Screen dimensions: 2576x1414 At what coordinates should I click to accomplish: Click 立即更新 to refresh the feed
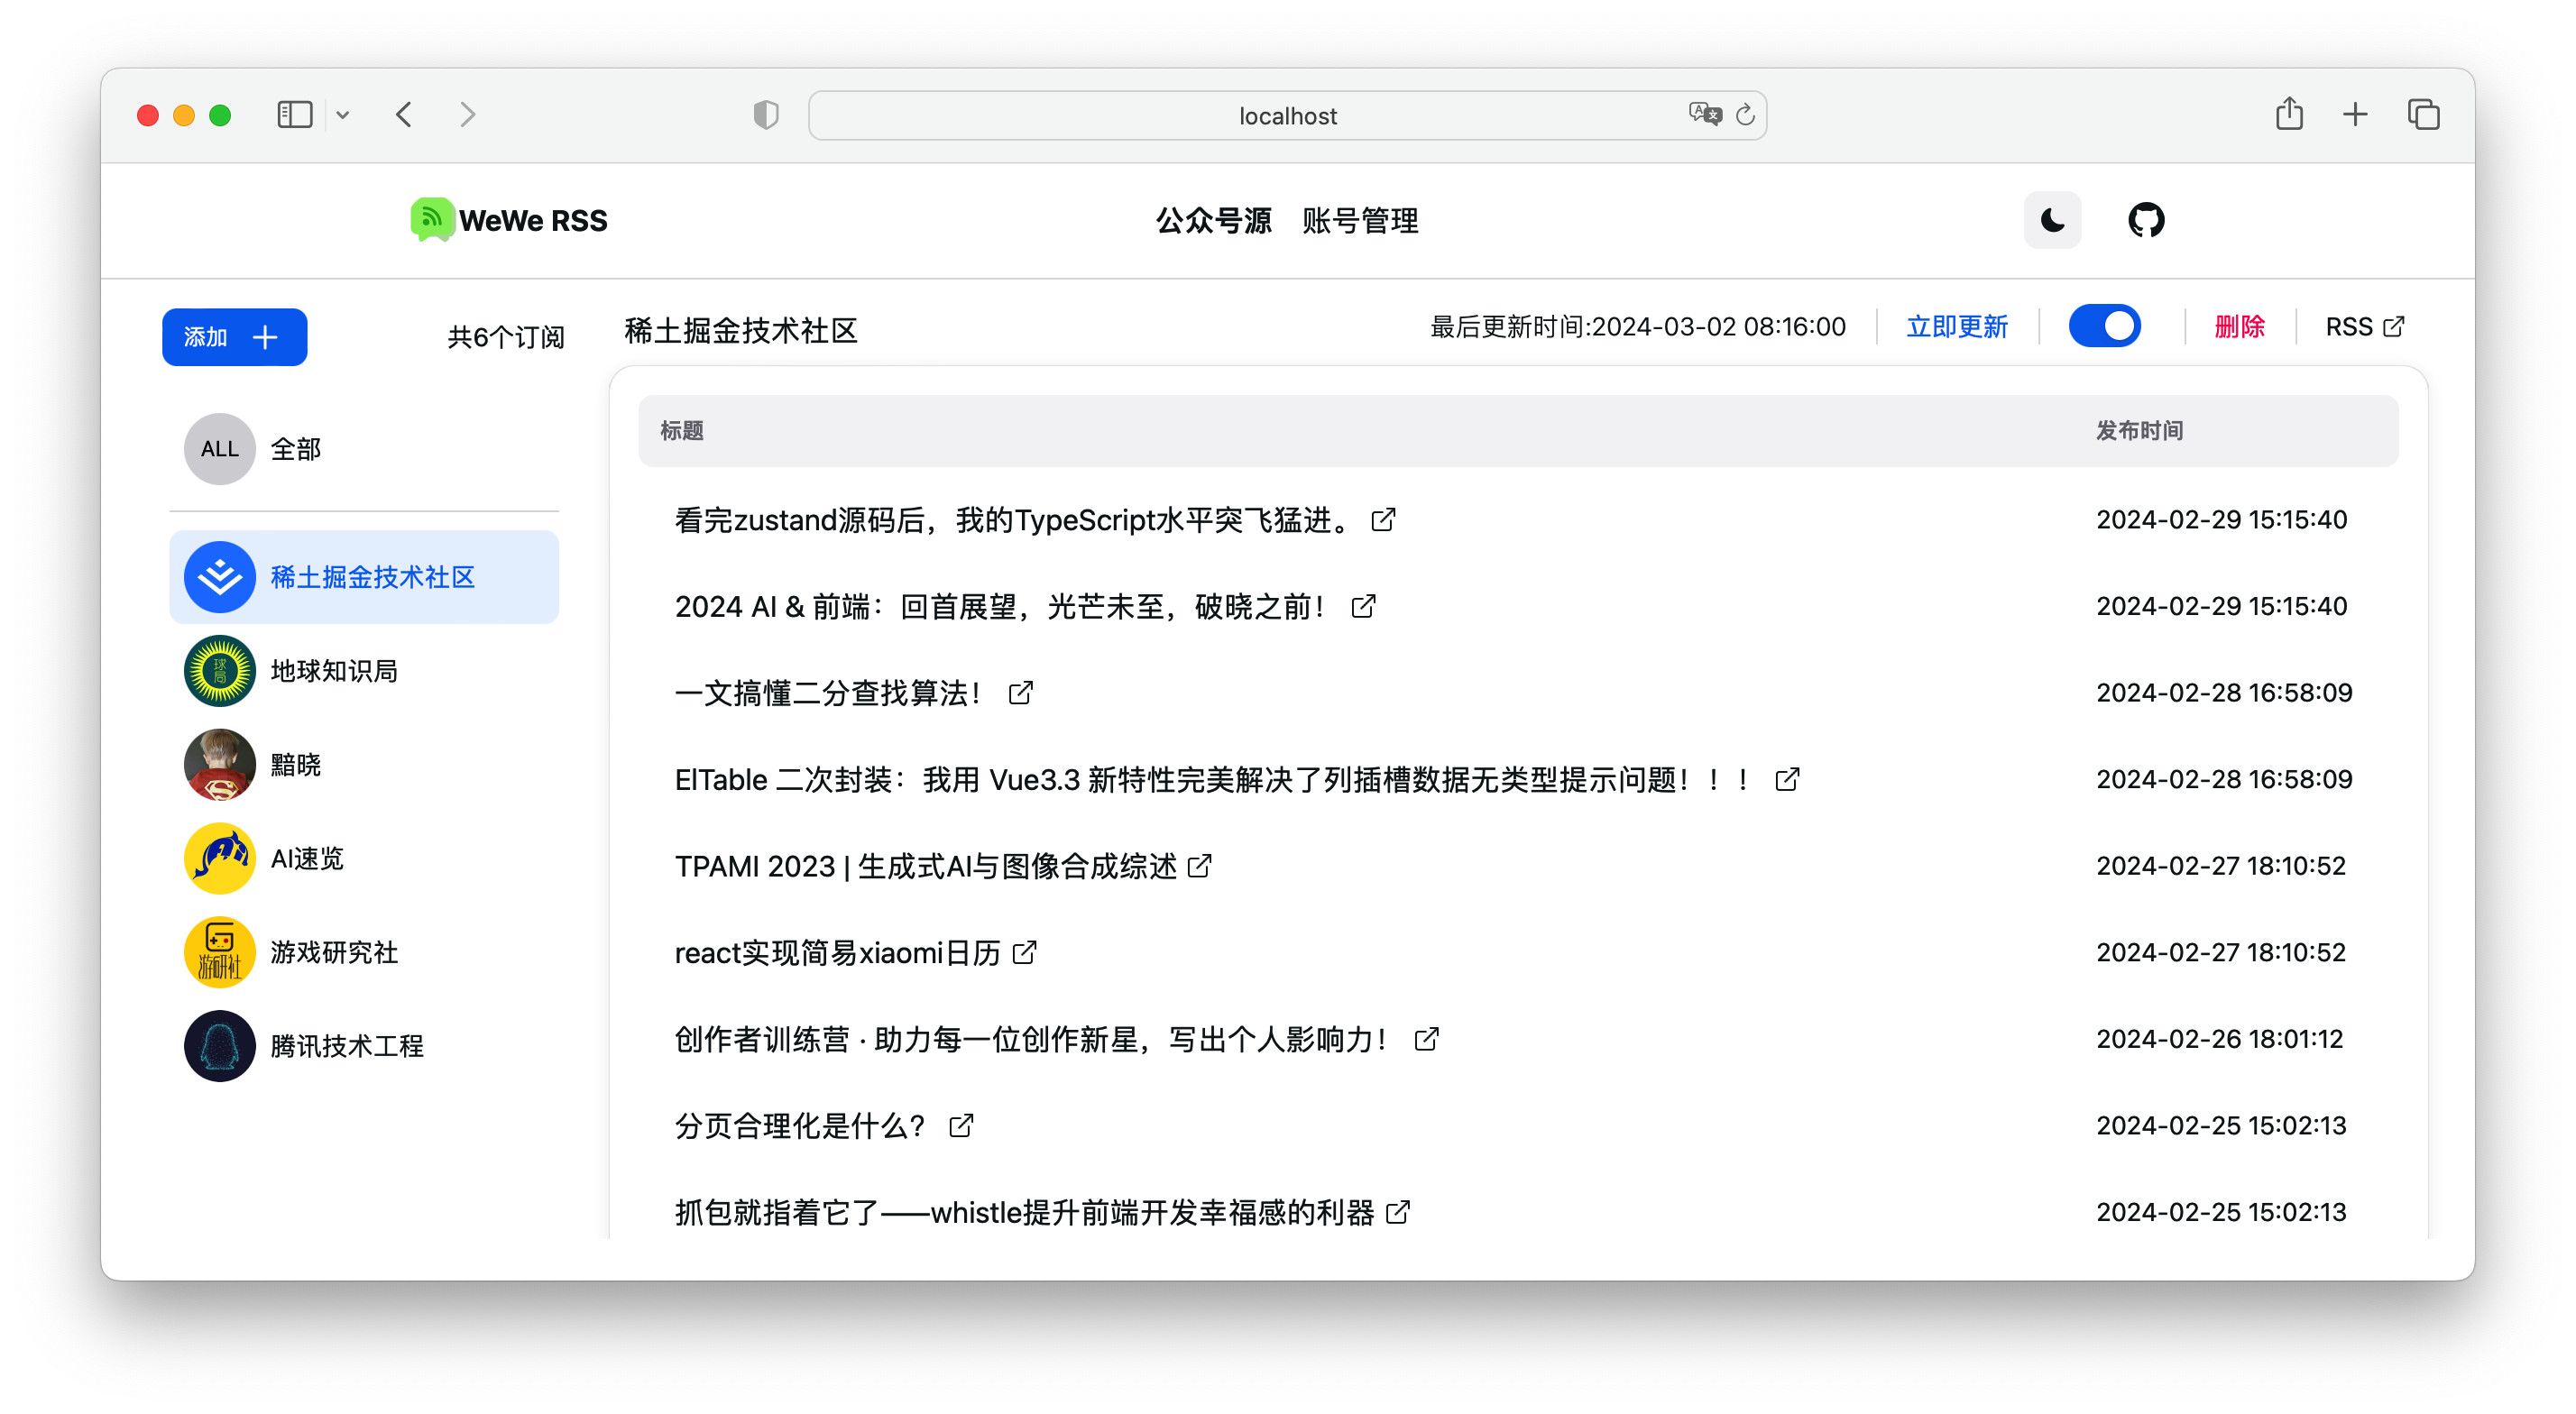pos(1957,326)
